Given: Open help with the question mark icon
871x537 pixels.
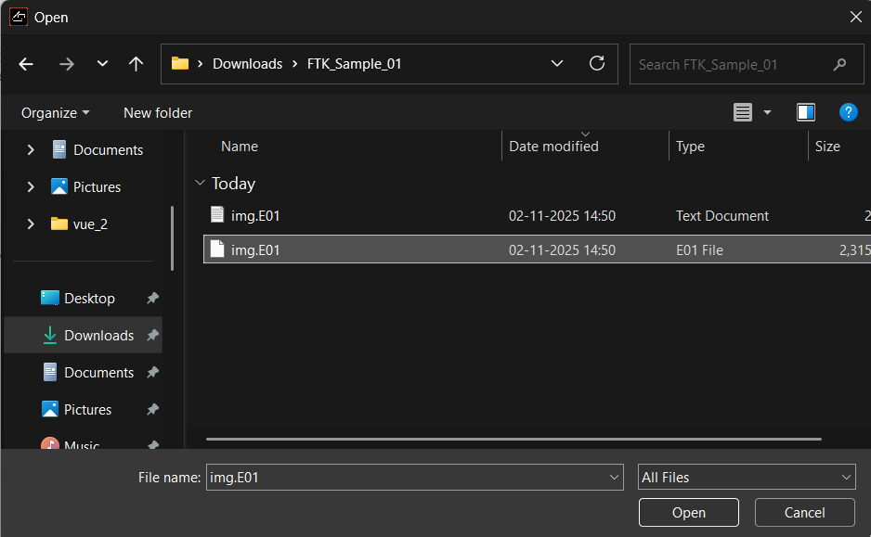Looking at the screenshot, I should [x=848, y=112].
